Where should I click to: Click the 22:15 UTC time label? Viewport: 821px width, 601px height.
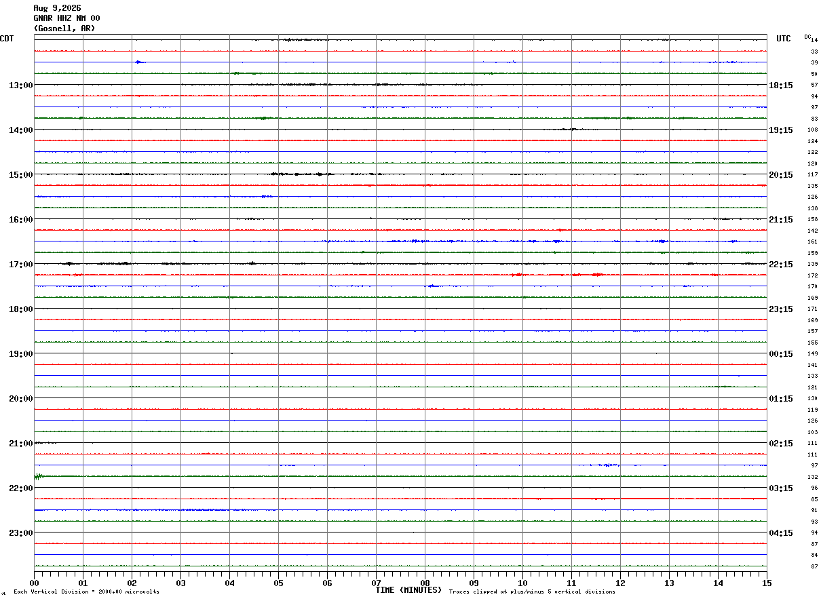[780, 265]
